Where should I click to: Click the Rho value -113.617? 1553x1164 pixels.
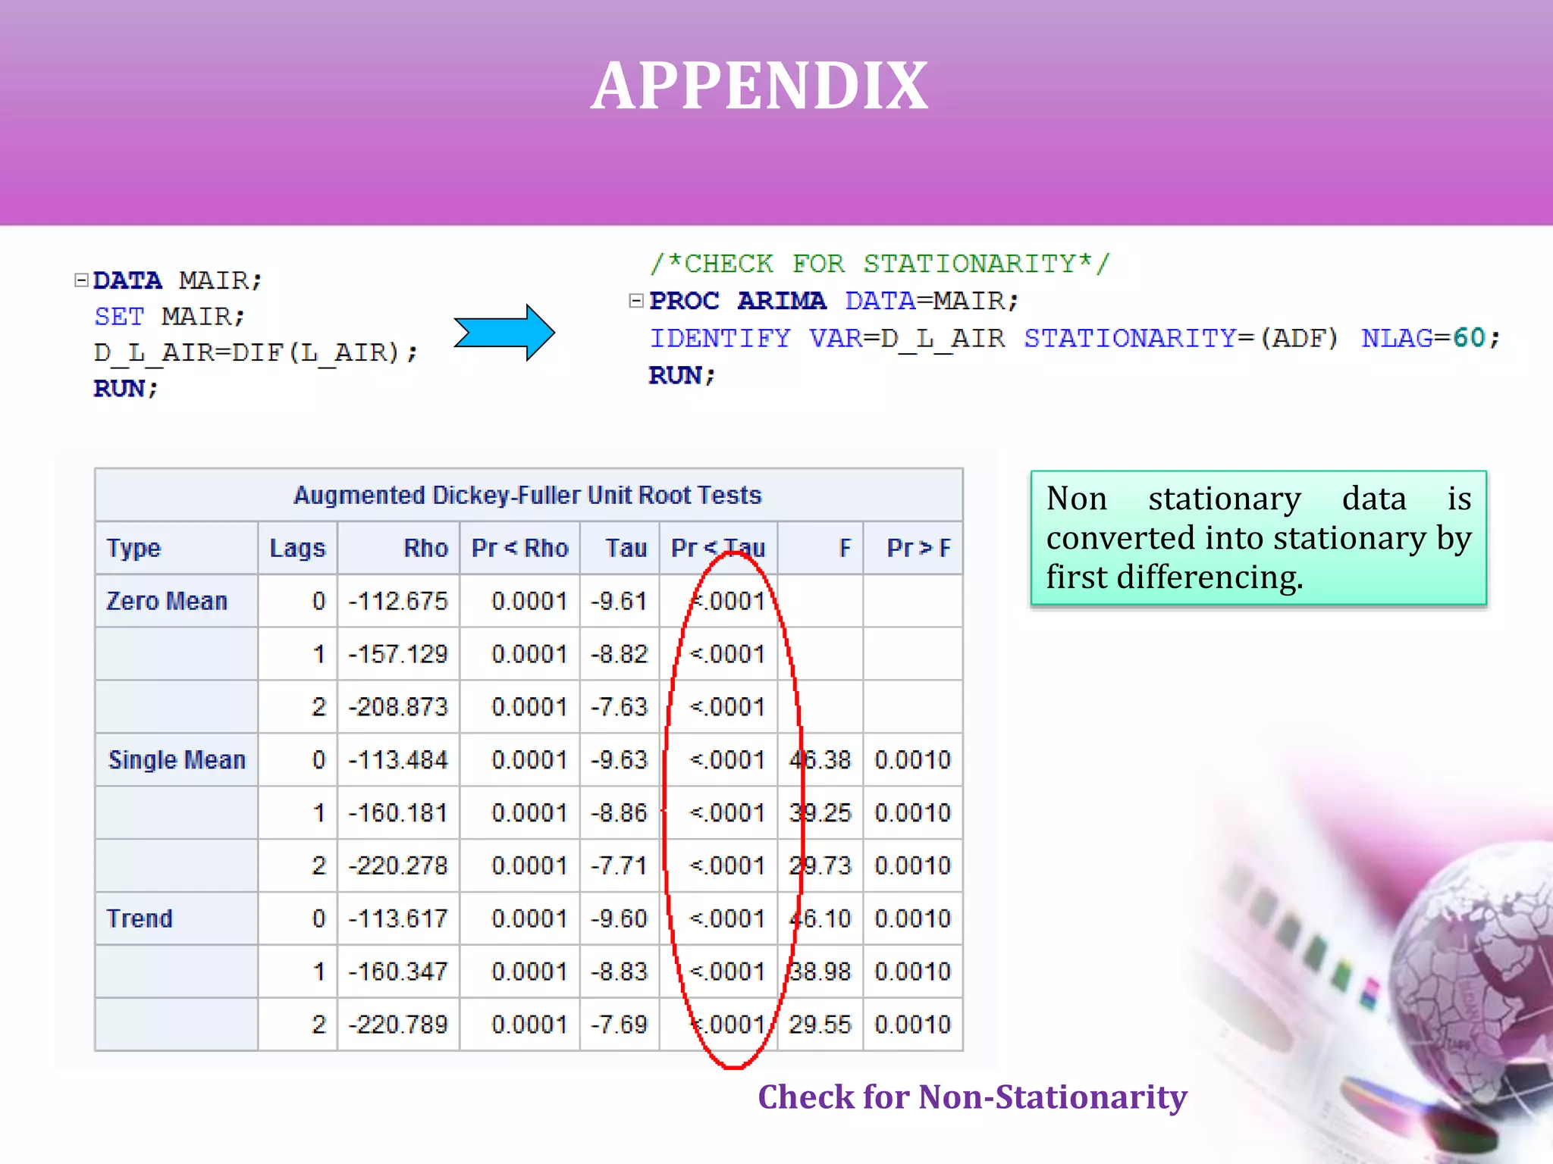[398, 918]
